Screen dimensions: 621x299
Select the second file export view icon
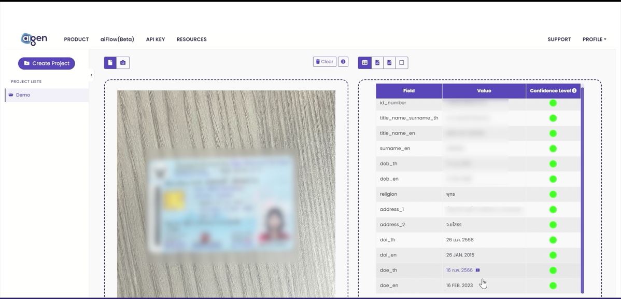pos(389,62)
